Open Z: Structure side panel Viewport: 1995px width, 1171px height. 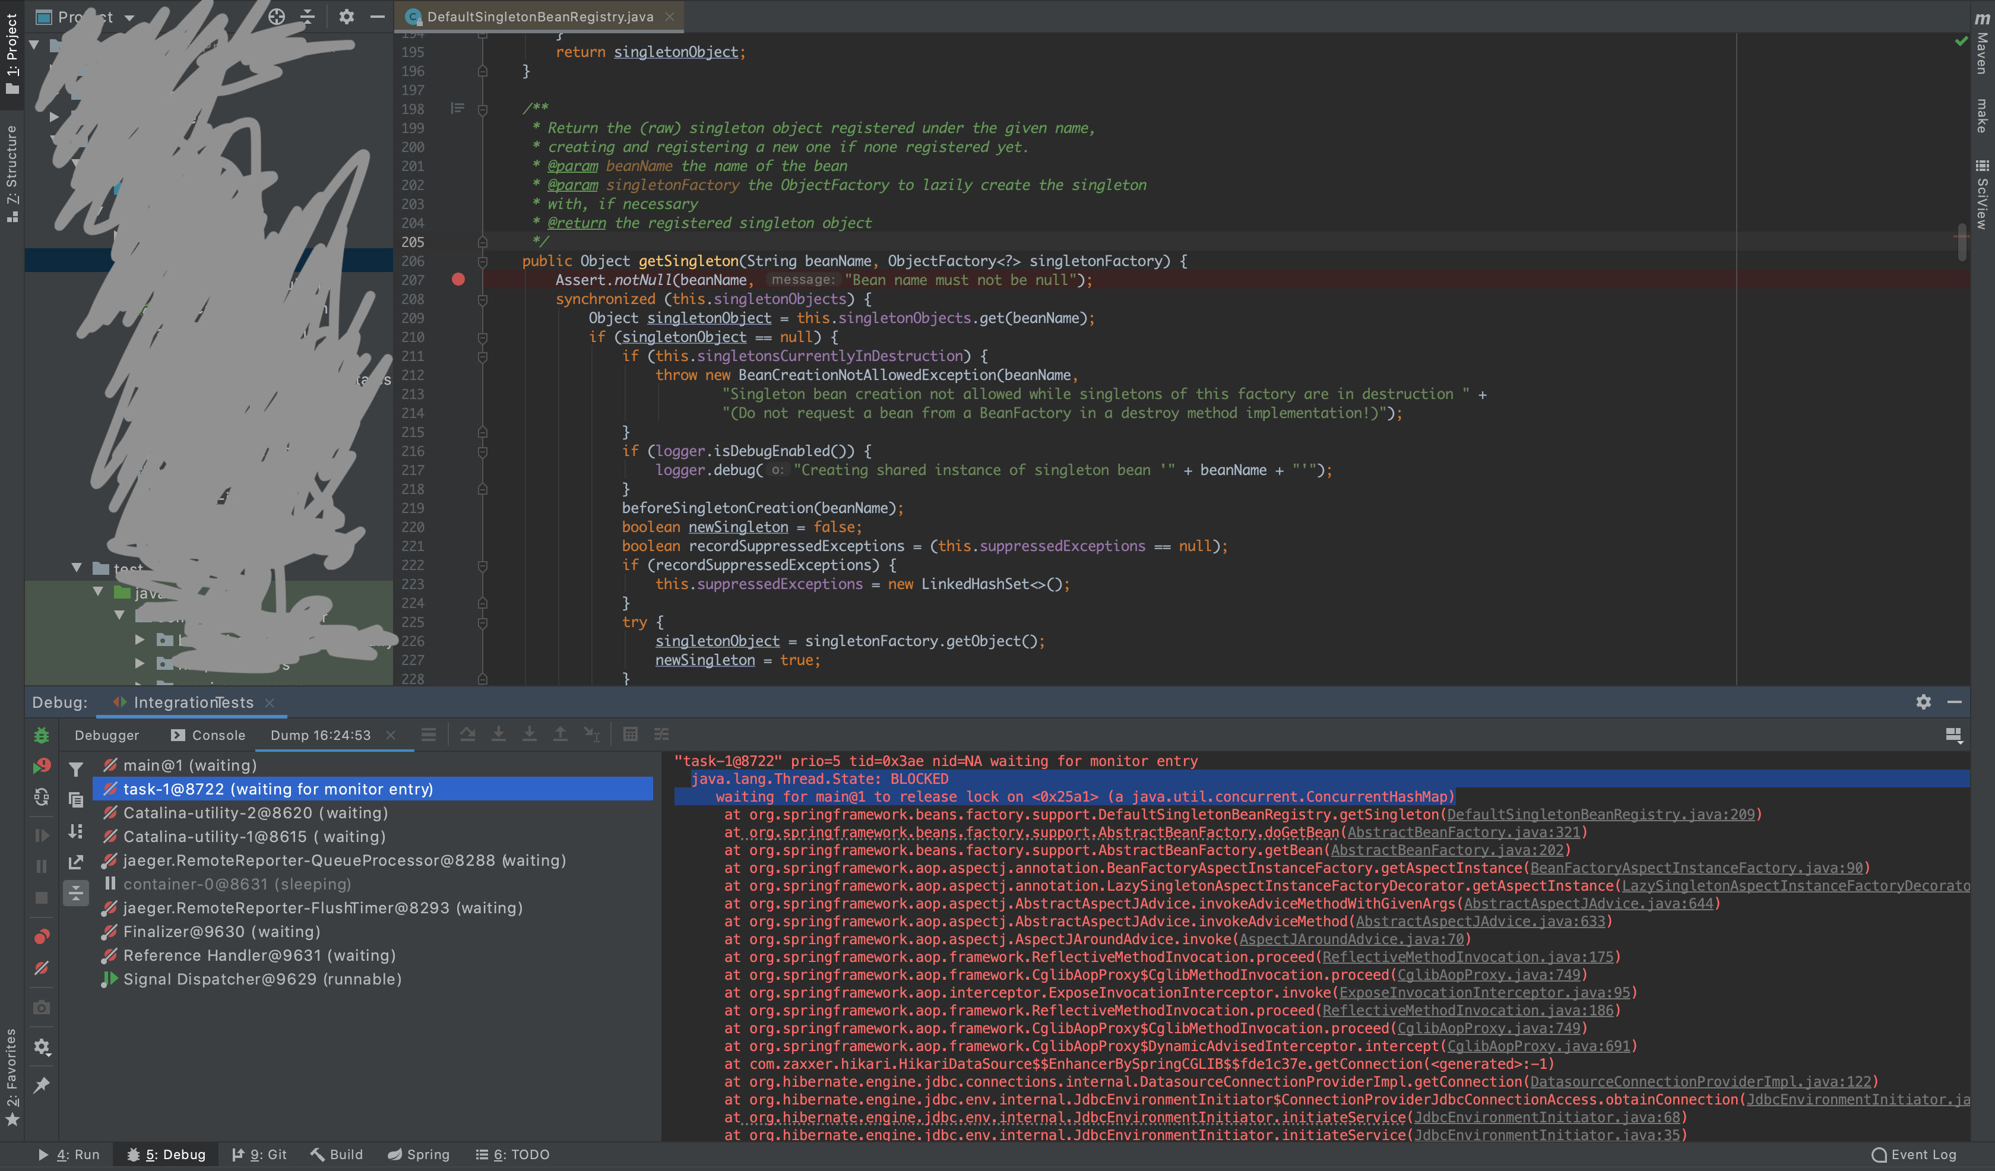(12, 173)
